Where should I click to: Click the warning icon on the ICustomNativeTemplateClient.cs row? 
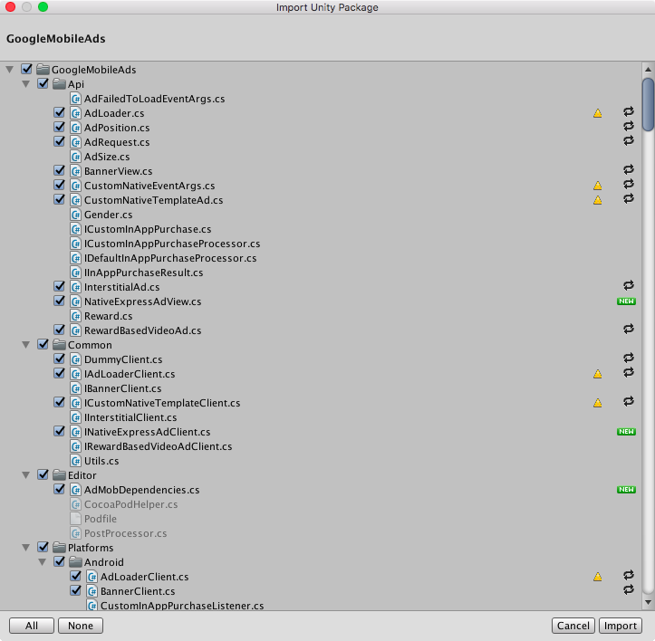coord(598,403)
